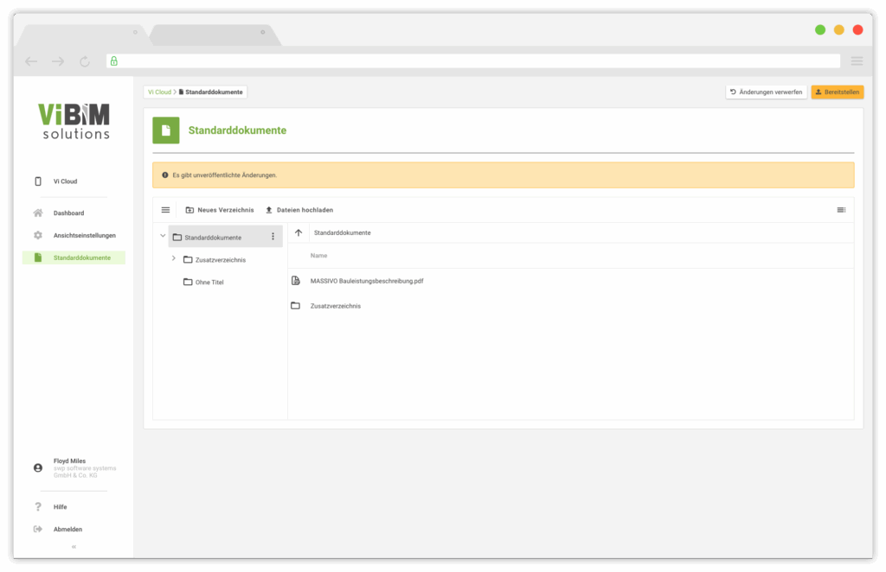886x572 pixels.
Task: Click the Bereitstellen button
Action: [837, 92]
